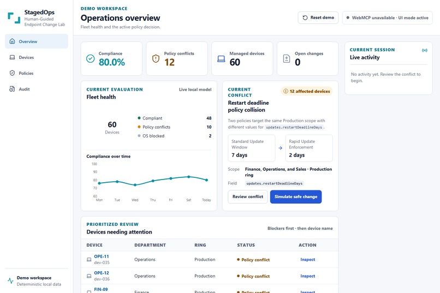Click Inspect link for OPE-12

(x=307, y=276)
